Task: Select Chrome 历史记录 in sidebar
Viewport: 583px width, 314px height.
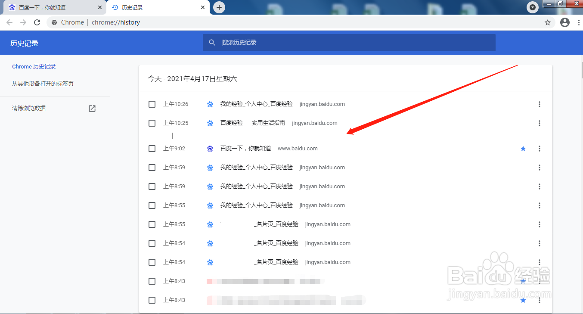Action: [x=34, y=67]
